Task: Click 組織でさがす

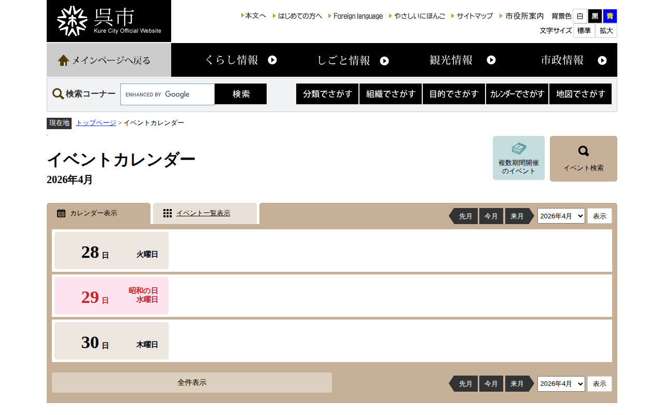Action: (x=391, y=94)
